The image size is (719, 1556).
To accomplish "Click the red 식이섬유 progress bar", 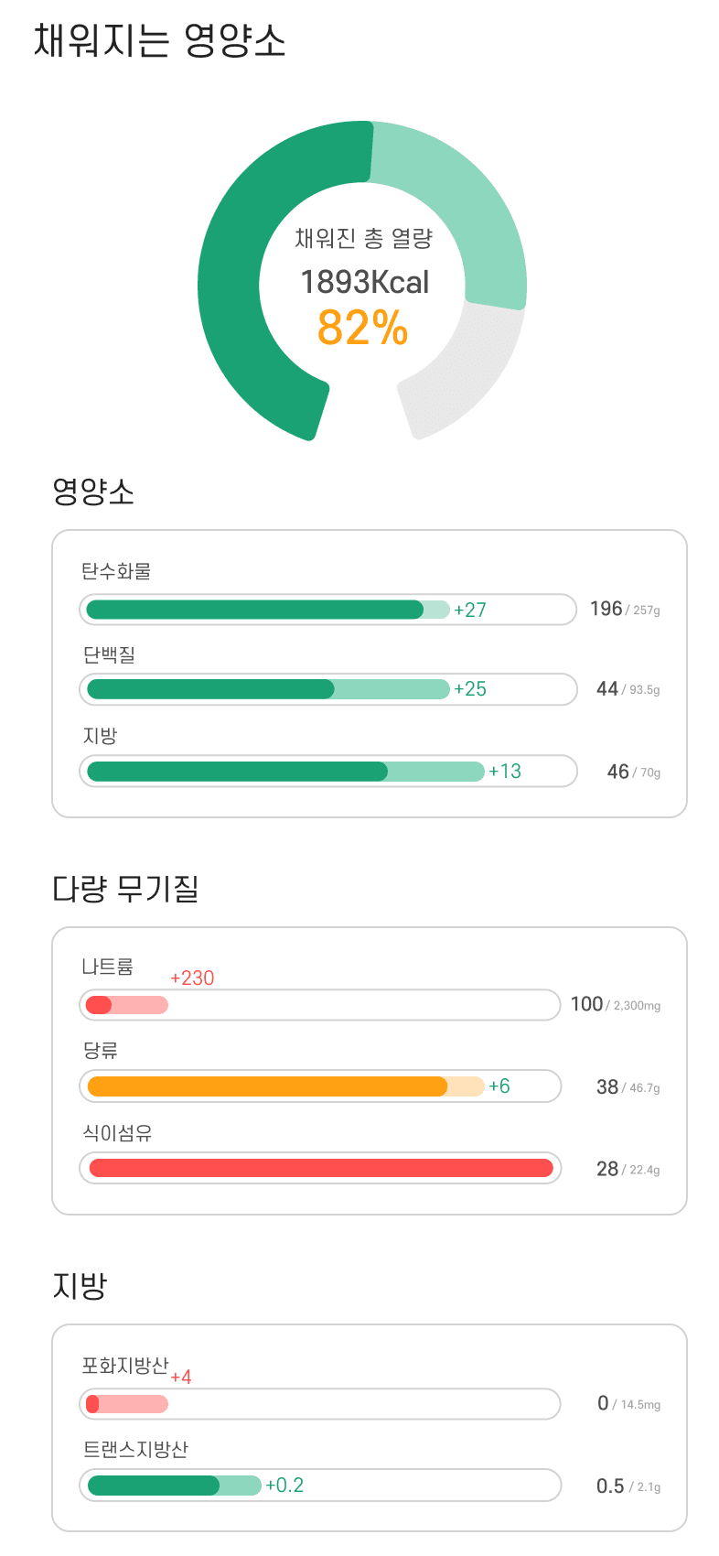I will coord(320,1168).
